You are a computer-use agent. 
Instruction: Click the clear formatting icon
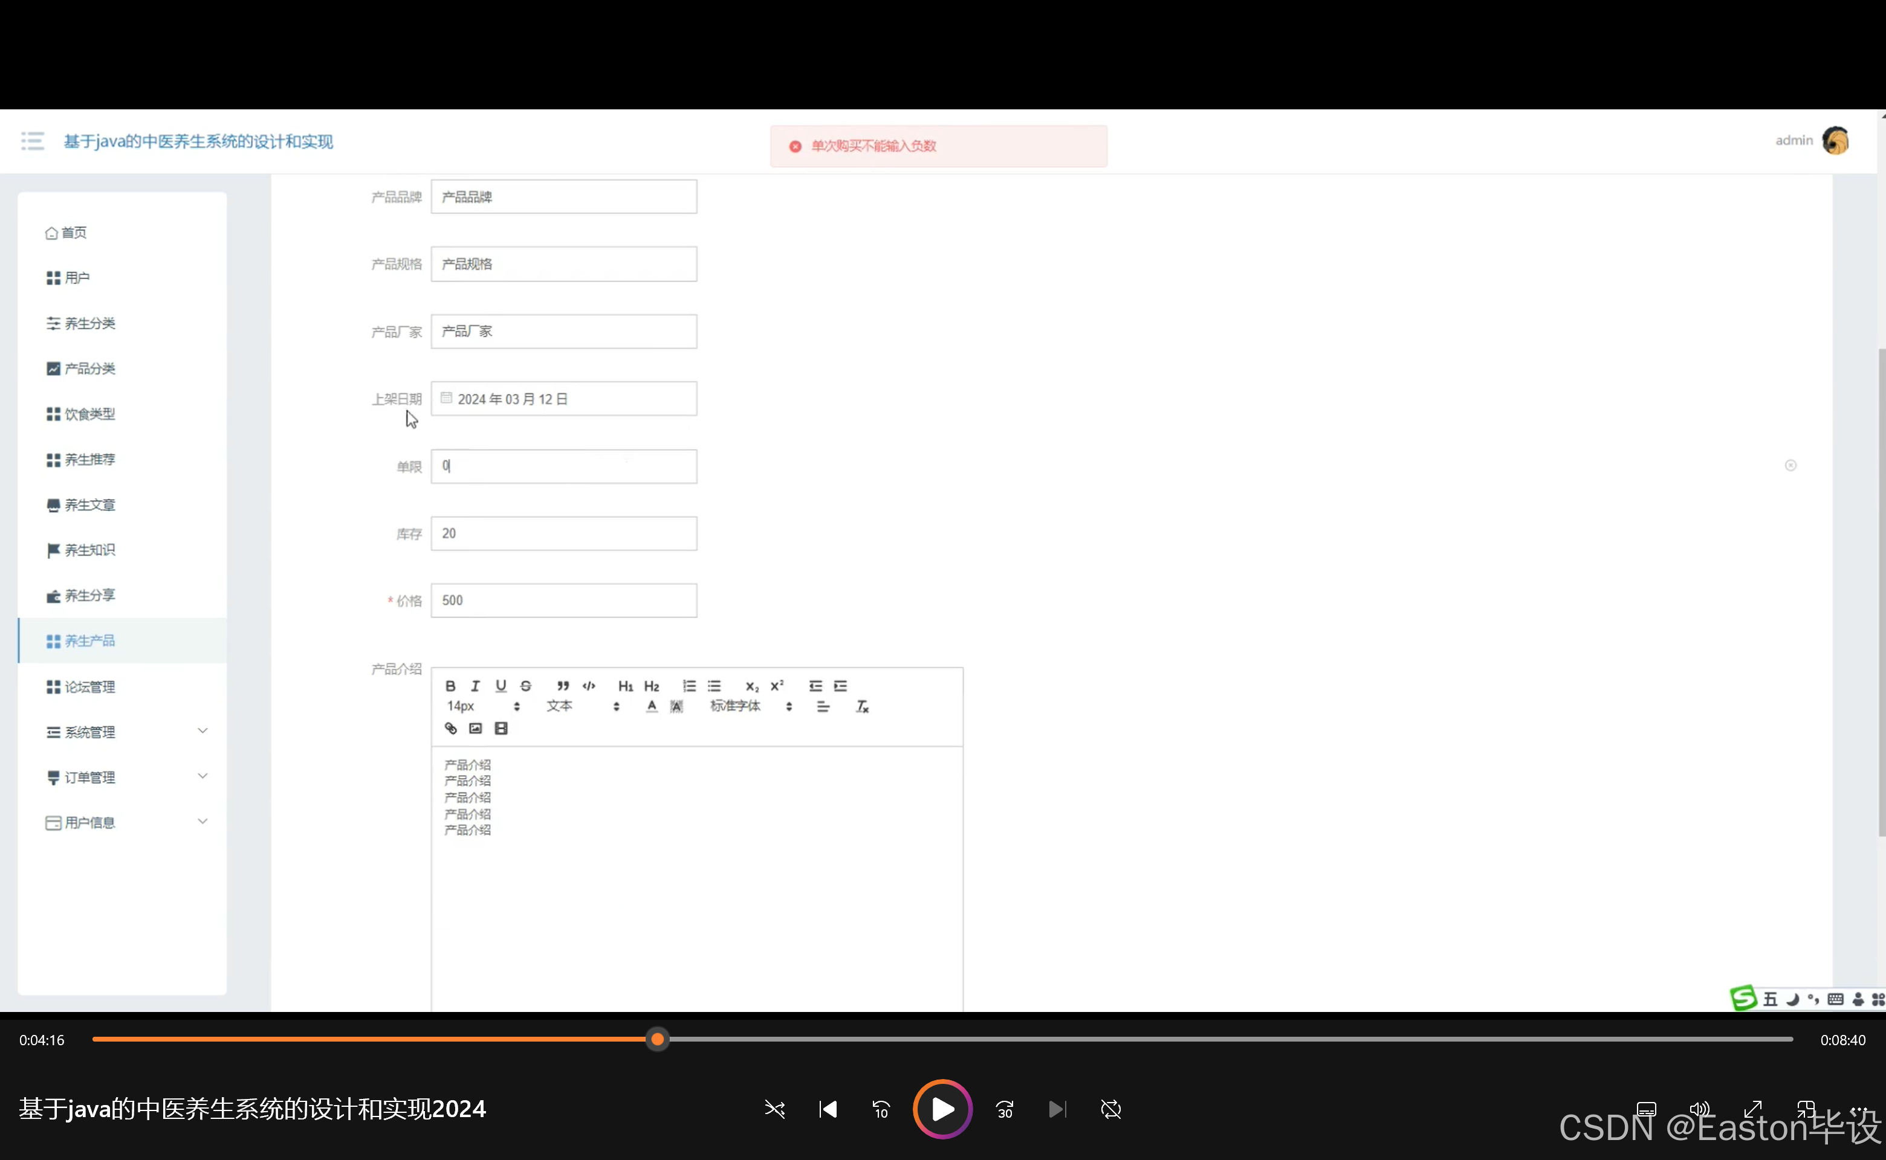(x=862, y=707)
